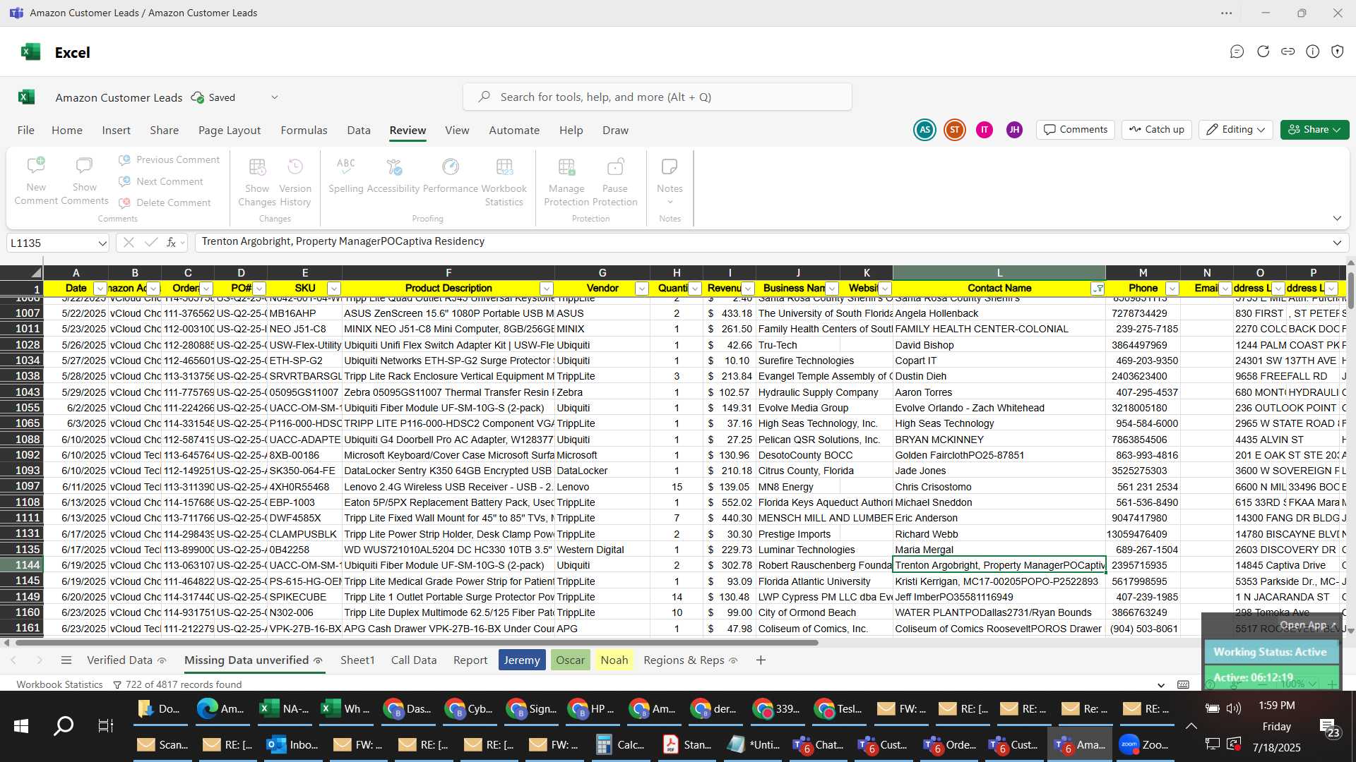Open the Phone column filter dropdown
This screenshot has width=1356, height=762.
(1172, 289)
